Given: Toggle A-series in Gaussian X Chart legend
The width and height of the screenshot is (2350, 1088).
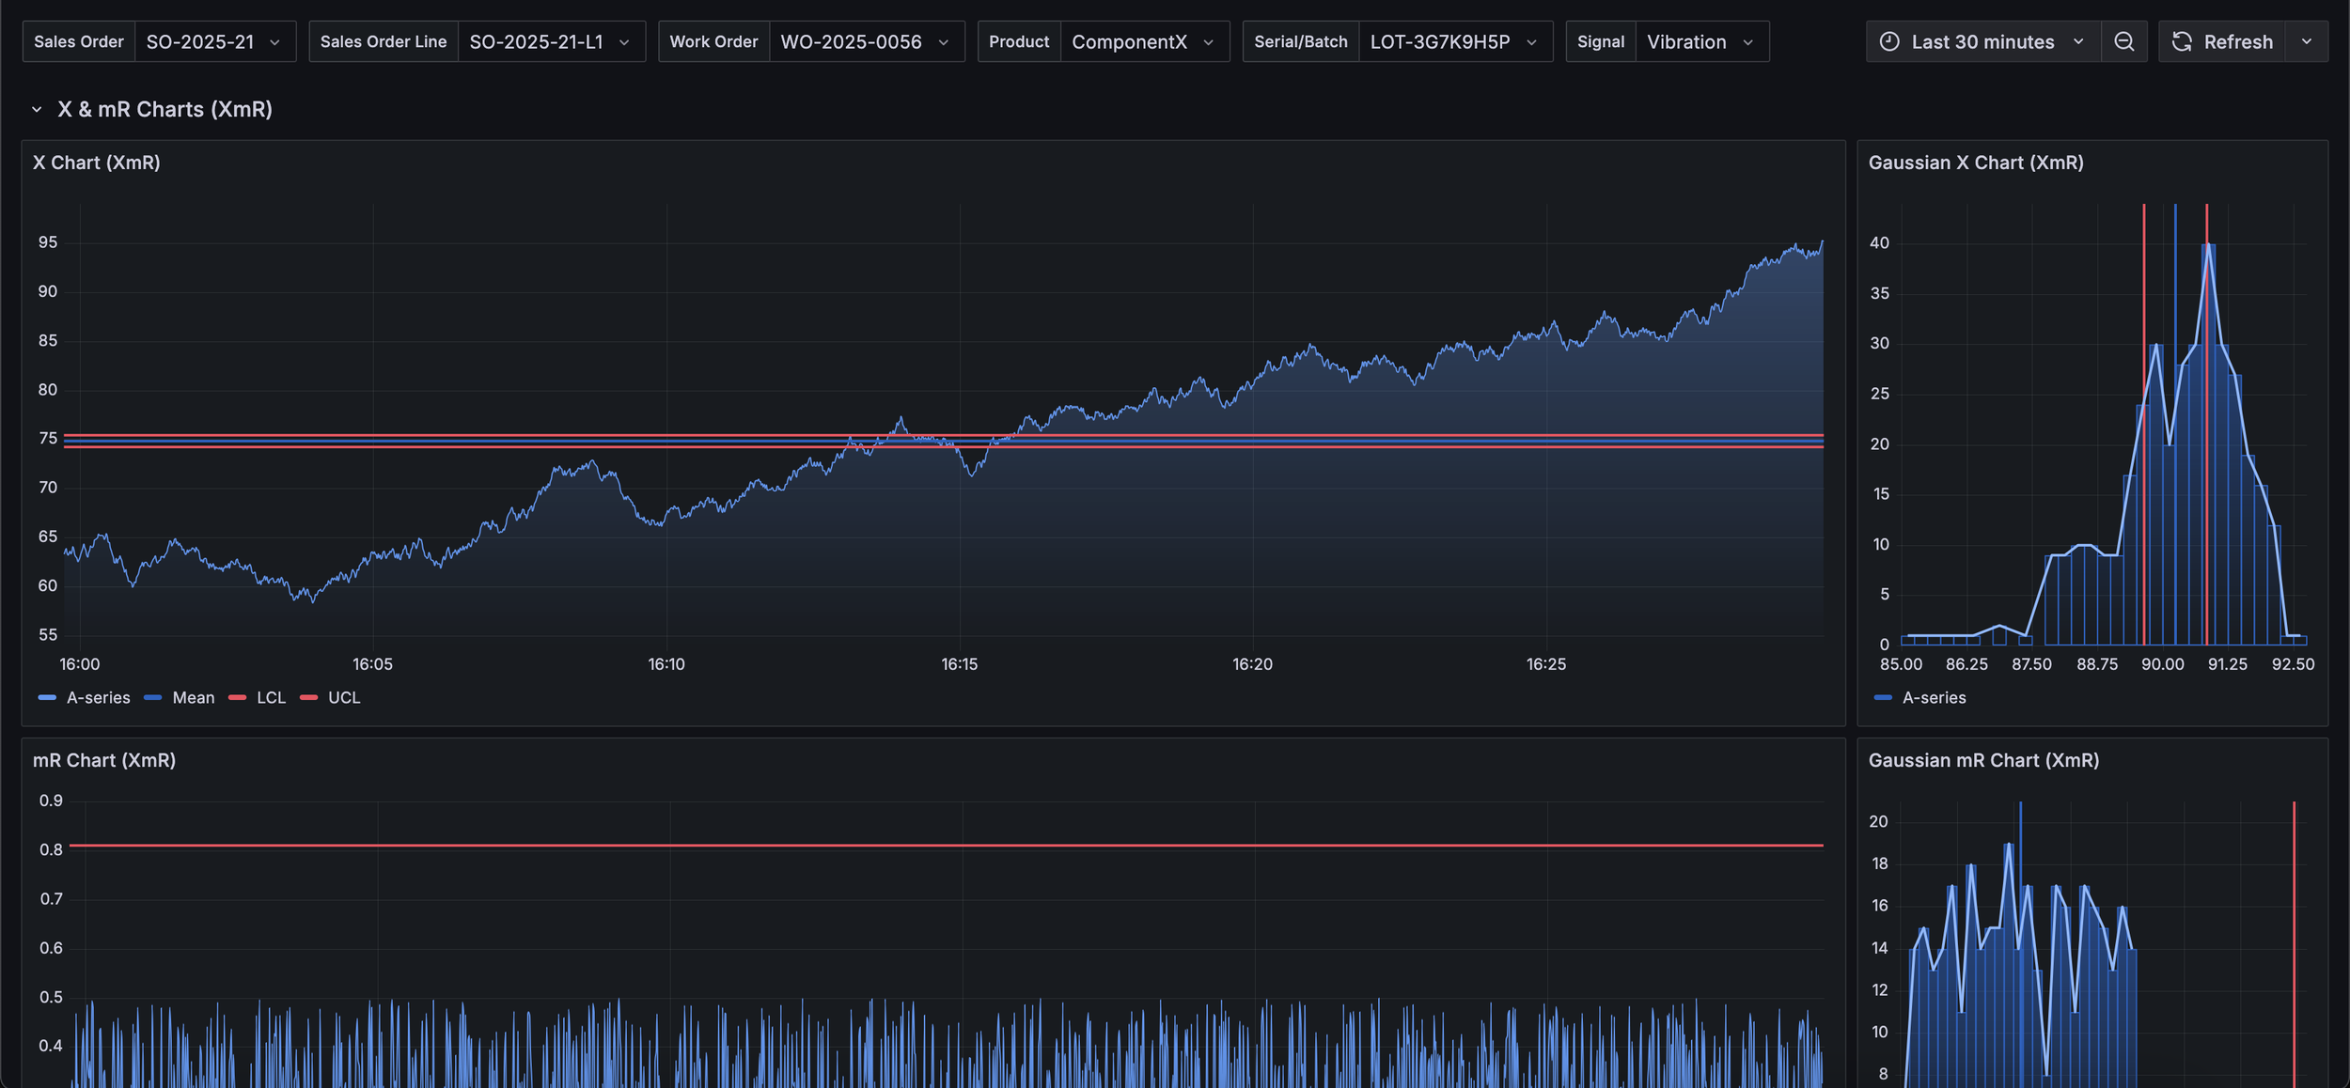Looking at the screenshot, I should coord(1934,697).
